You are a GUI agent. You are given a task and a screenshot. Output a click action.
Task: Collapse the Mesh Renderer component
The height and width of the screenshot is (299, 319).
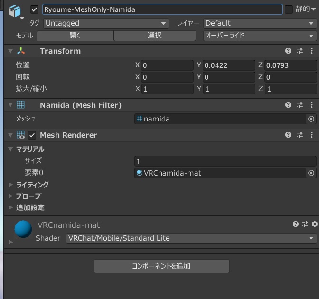pos(10,135)
